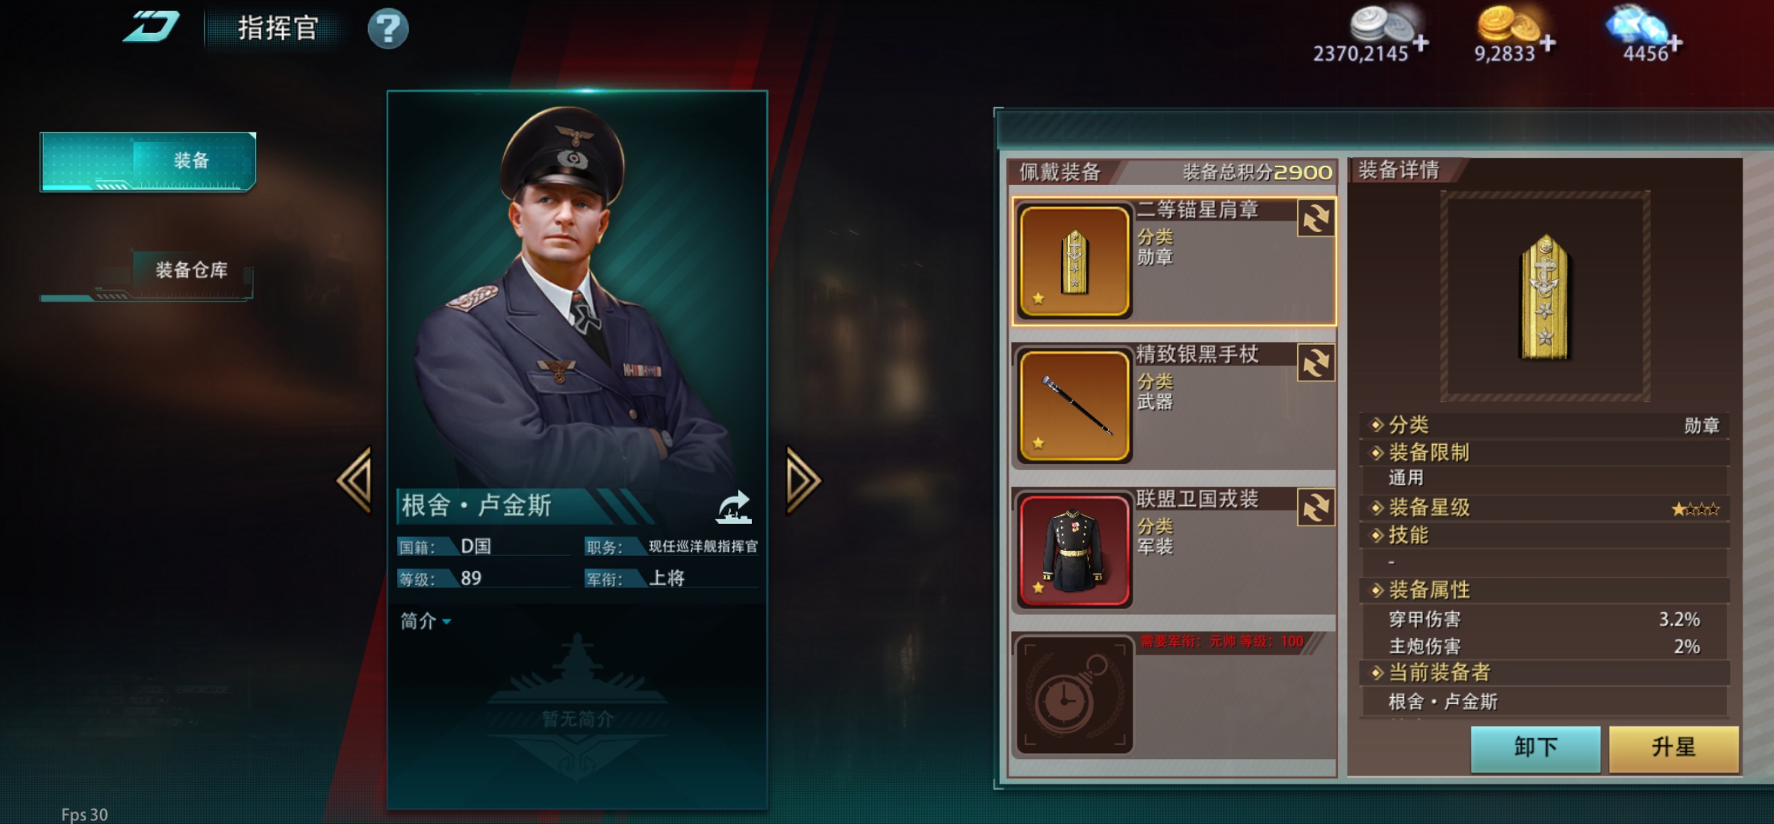Select the 精致银黑手杖 cane thumbnail
The image size is (1774, 824).
[x=1074, y=407]
